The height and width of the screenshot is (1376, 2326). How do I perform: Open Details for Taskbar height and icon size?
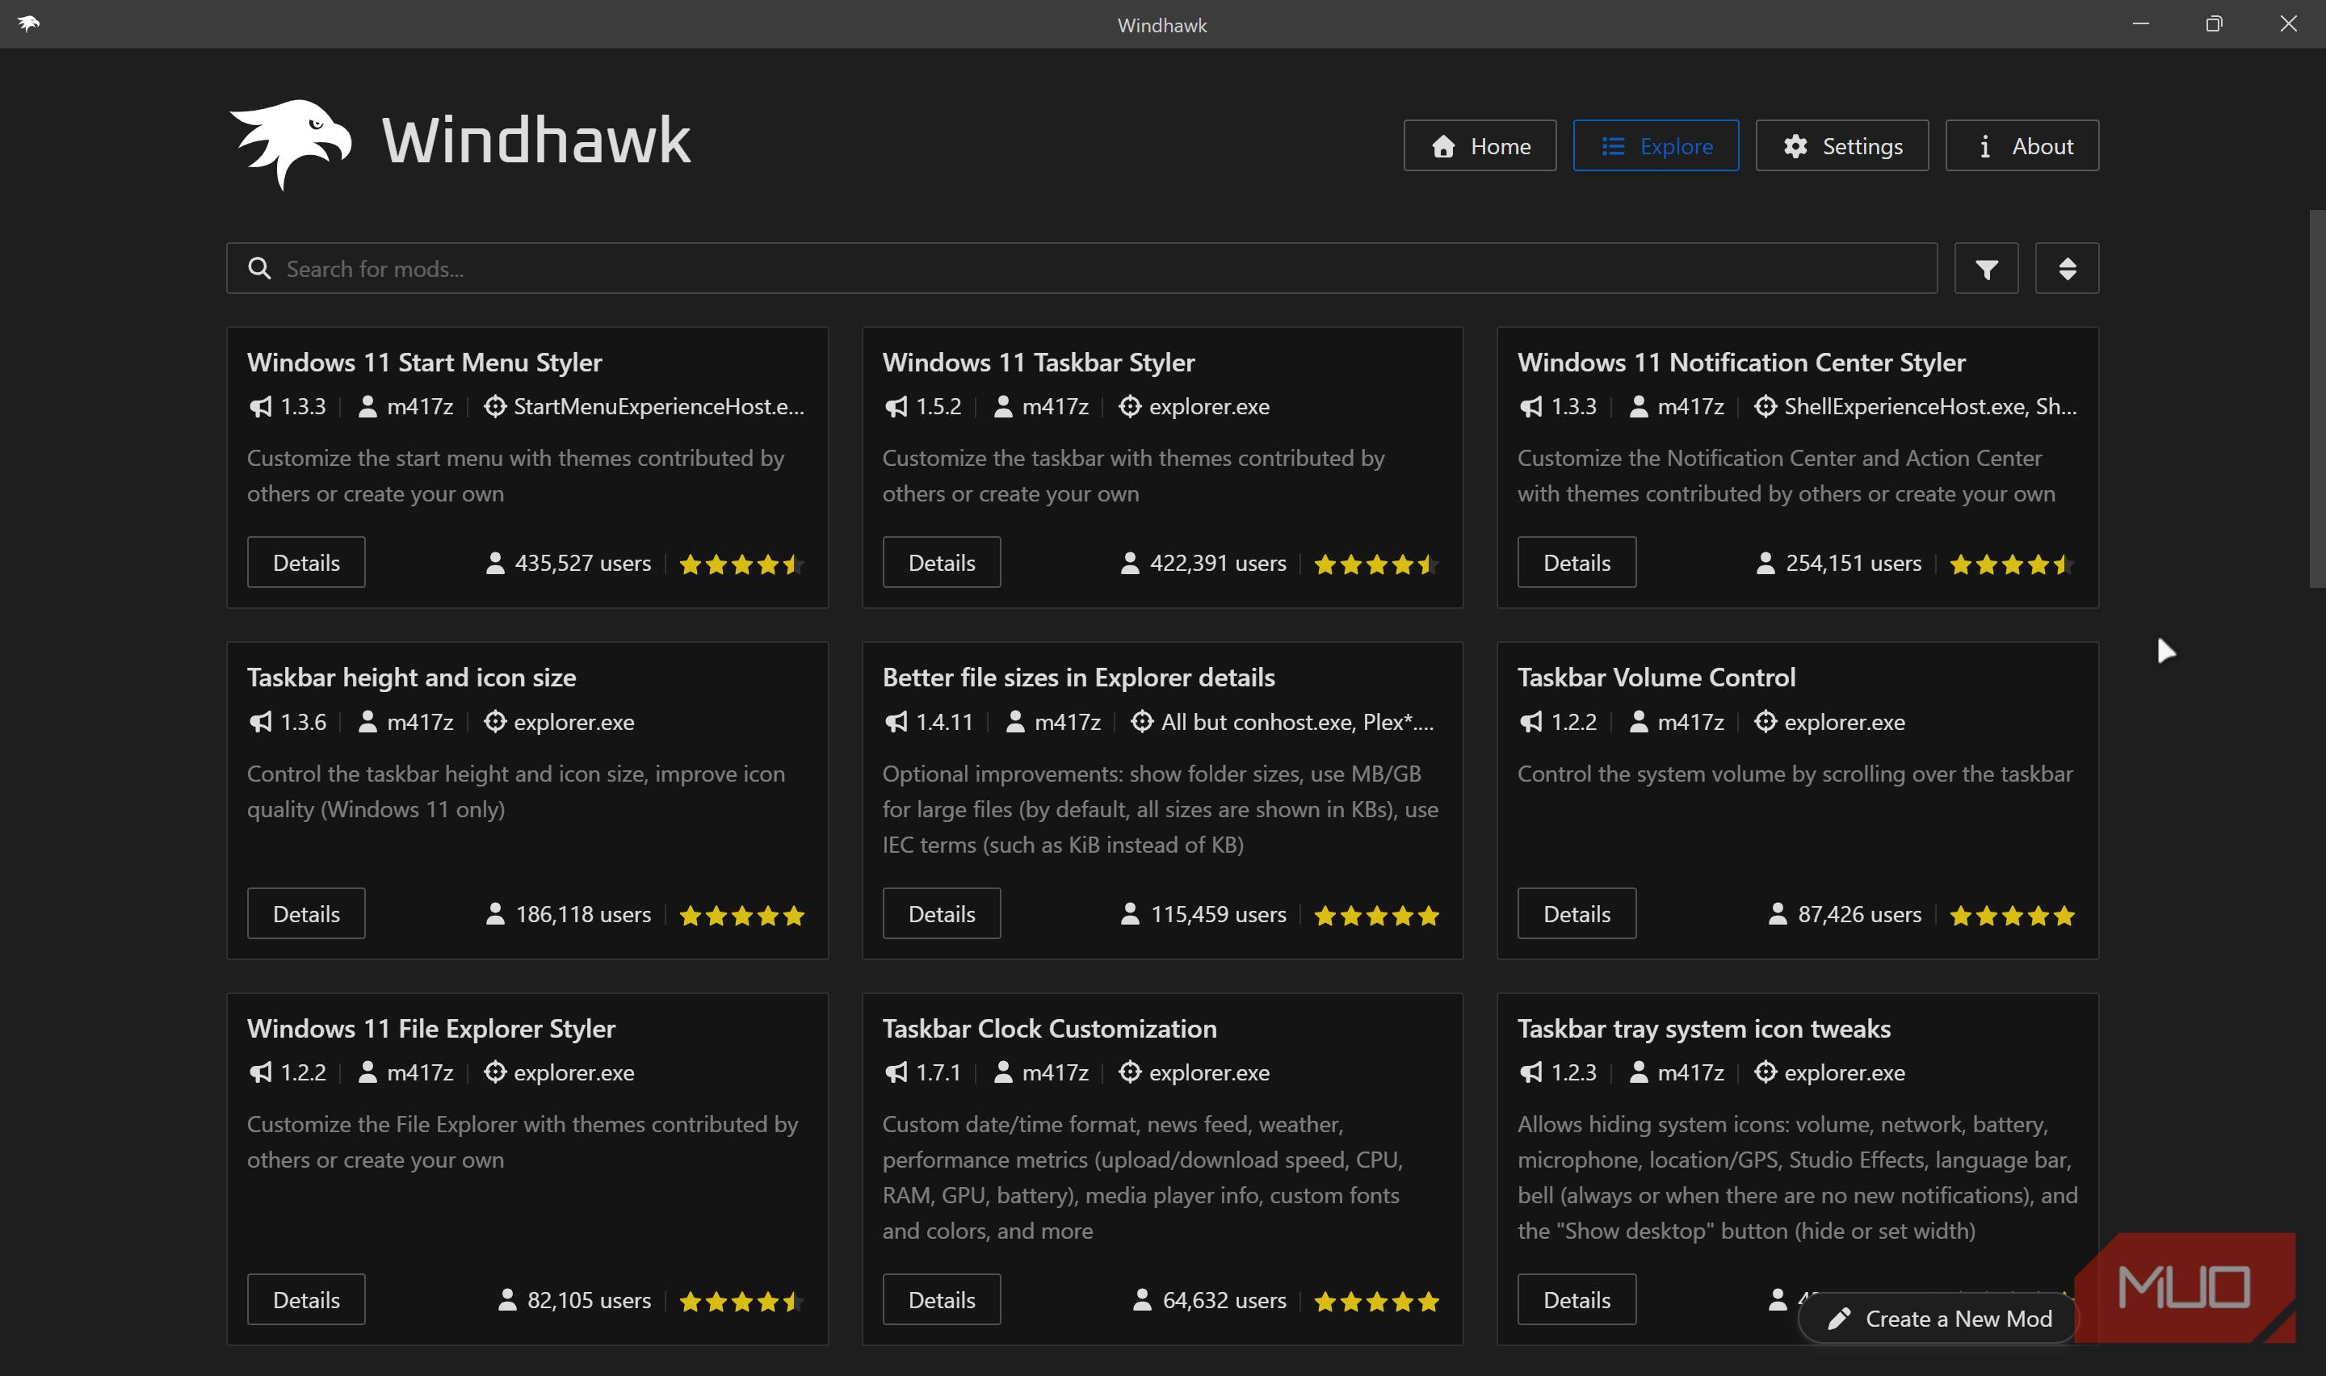306,913
